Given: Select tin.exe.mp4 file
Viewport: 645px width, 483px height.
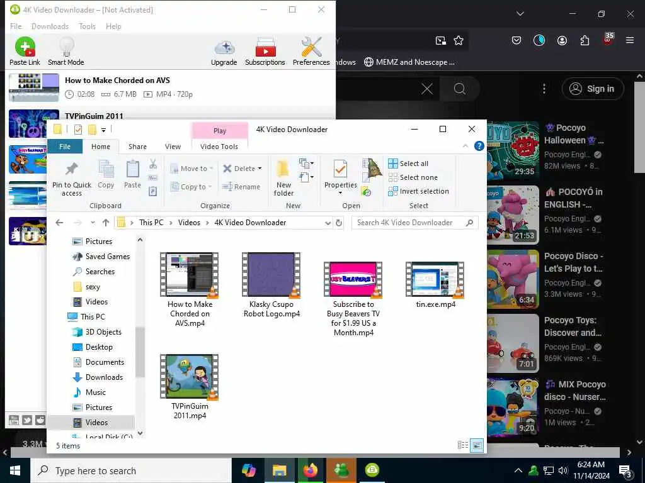Looking at the screenshot, I should pos(436,285).
